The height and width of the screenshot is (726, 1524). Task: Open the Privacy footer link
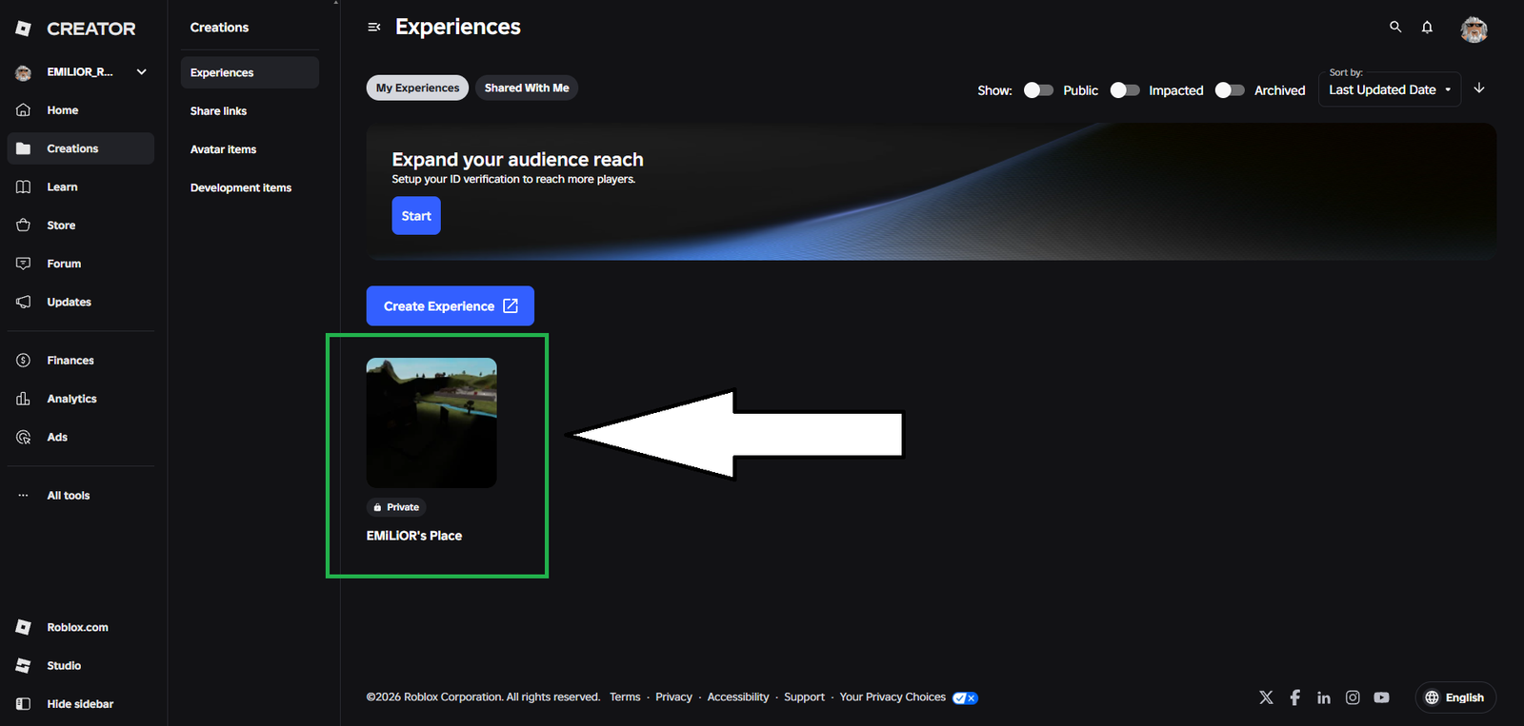click(x=673, y=697)
